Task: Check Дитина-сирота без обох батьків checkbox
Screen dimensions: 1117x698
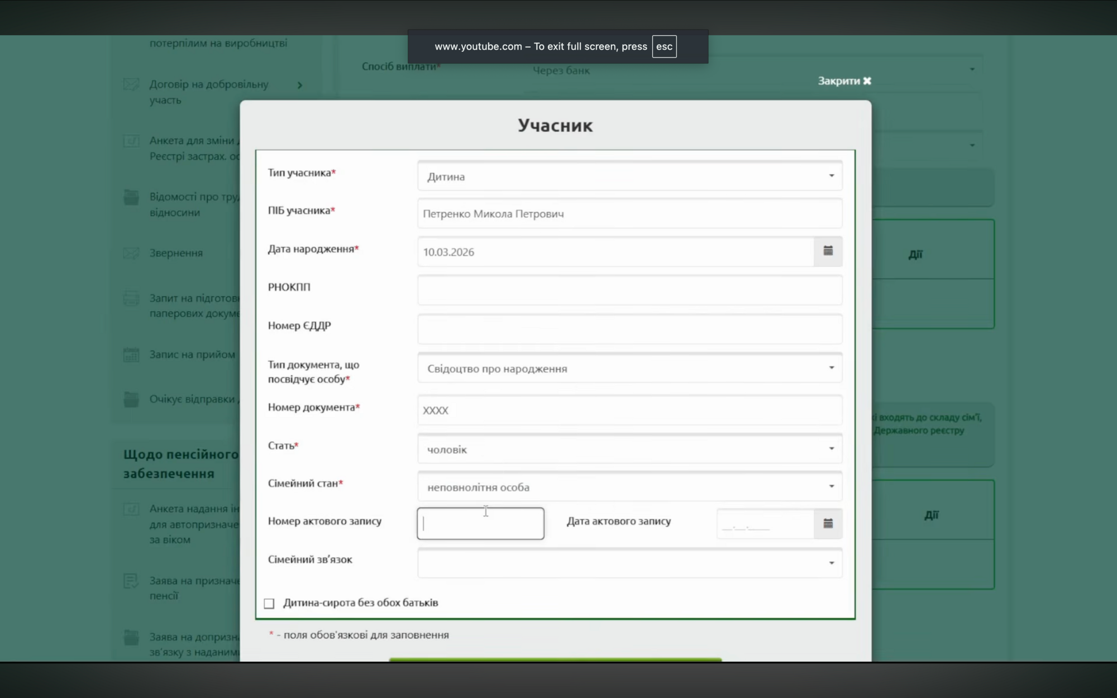Action: [269, 603]
